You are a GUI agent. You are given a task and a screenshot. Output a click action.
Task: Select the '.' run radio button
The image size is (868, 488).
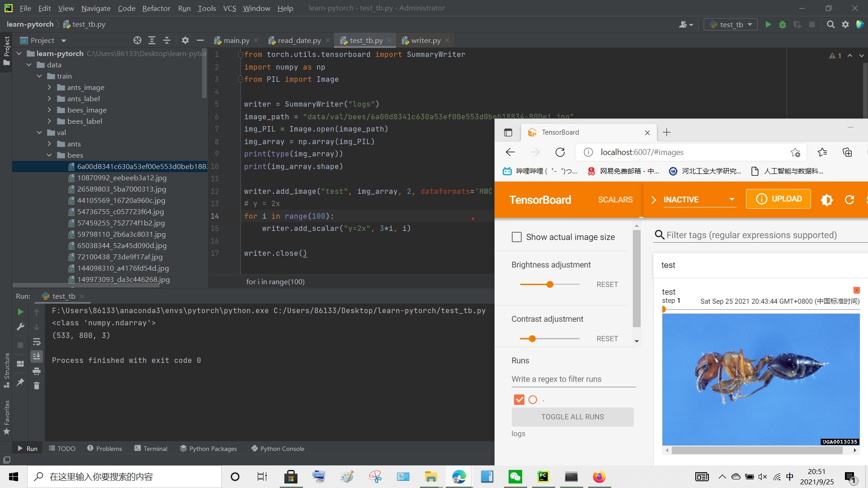533,399
